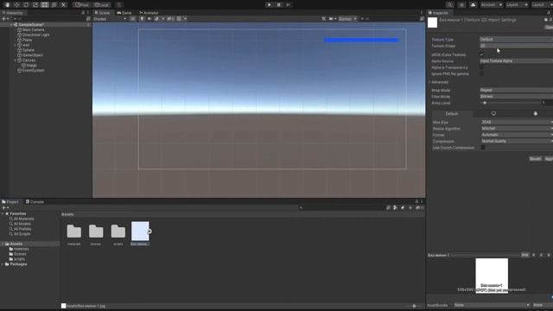Screen dimensions: 553x311
Task: Select Main Camera in Hierarchy
Action: (31, 30)
